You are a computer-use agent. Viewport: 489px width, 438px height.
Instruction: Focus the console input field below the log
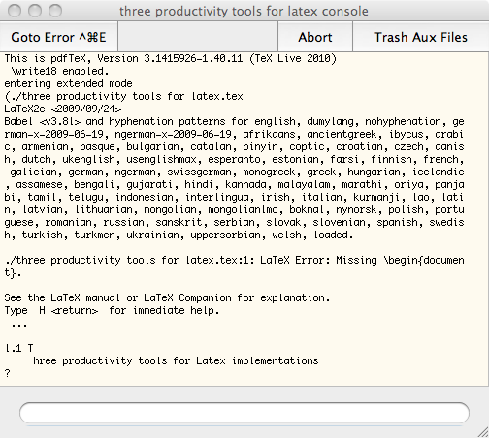(x=244, y=413)
